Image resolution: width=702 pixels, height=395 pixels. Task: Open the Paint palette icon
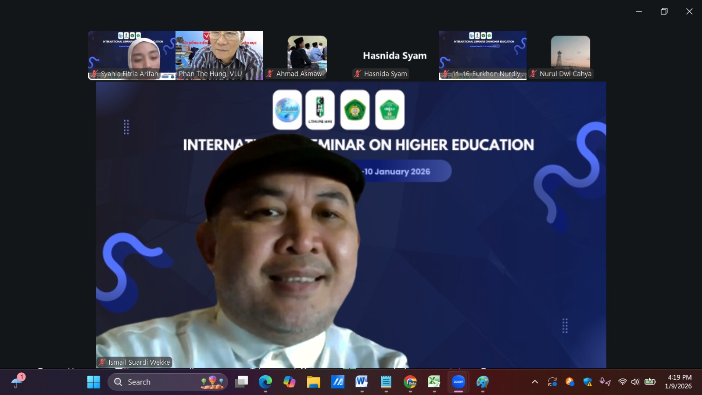tap(482, 382)
